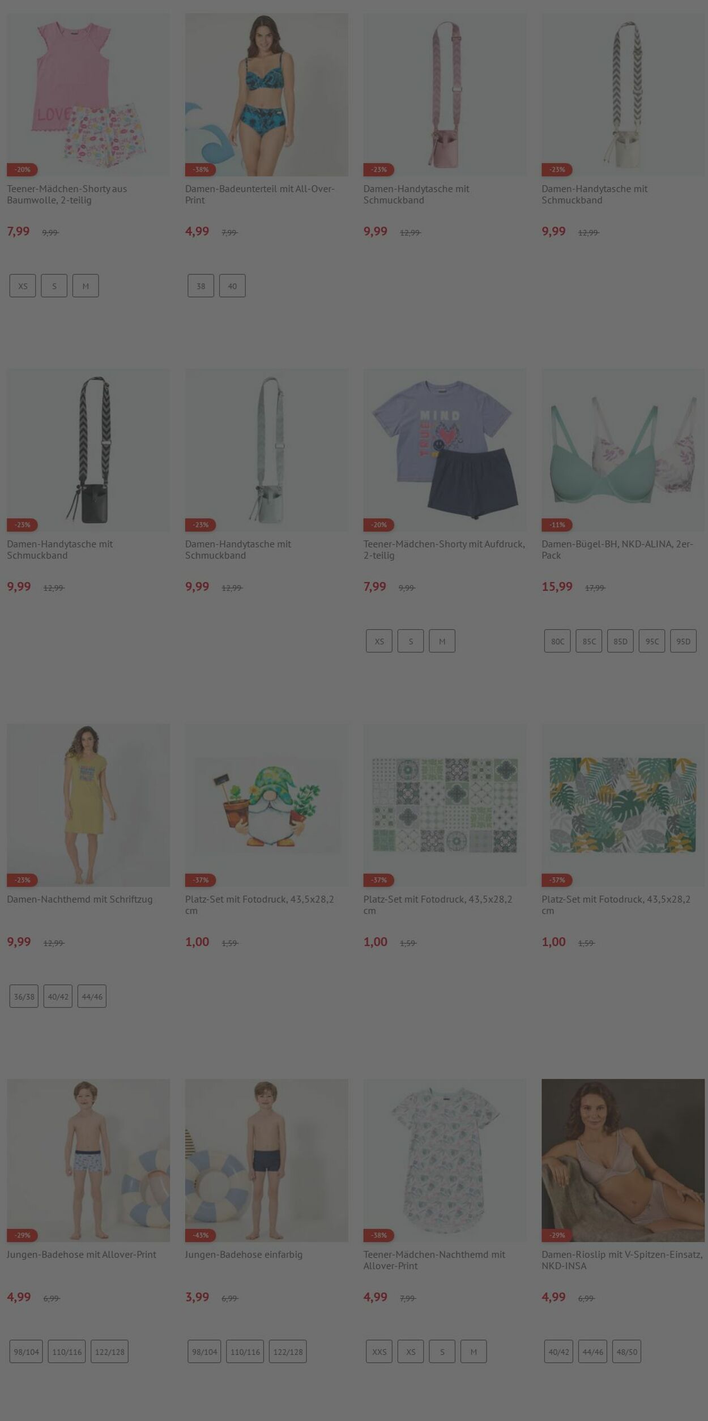View the black Damen-Handytasche product image
This screenshot has width=708, height=1421.
[88, 450]
